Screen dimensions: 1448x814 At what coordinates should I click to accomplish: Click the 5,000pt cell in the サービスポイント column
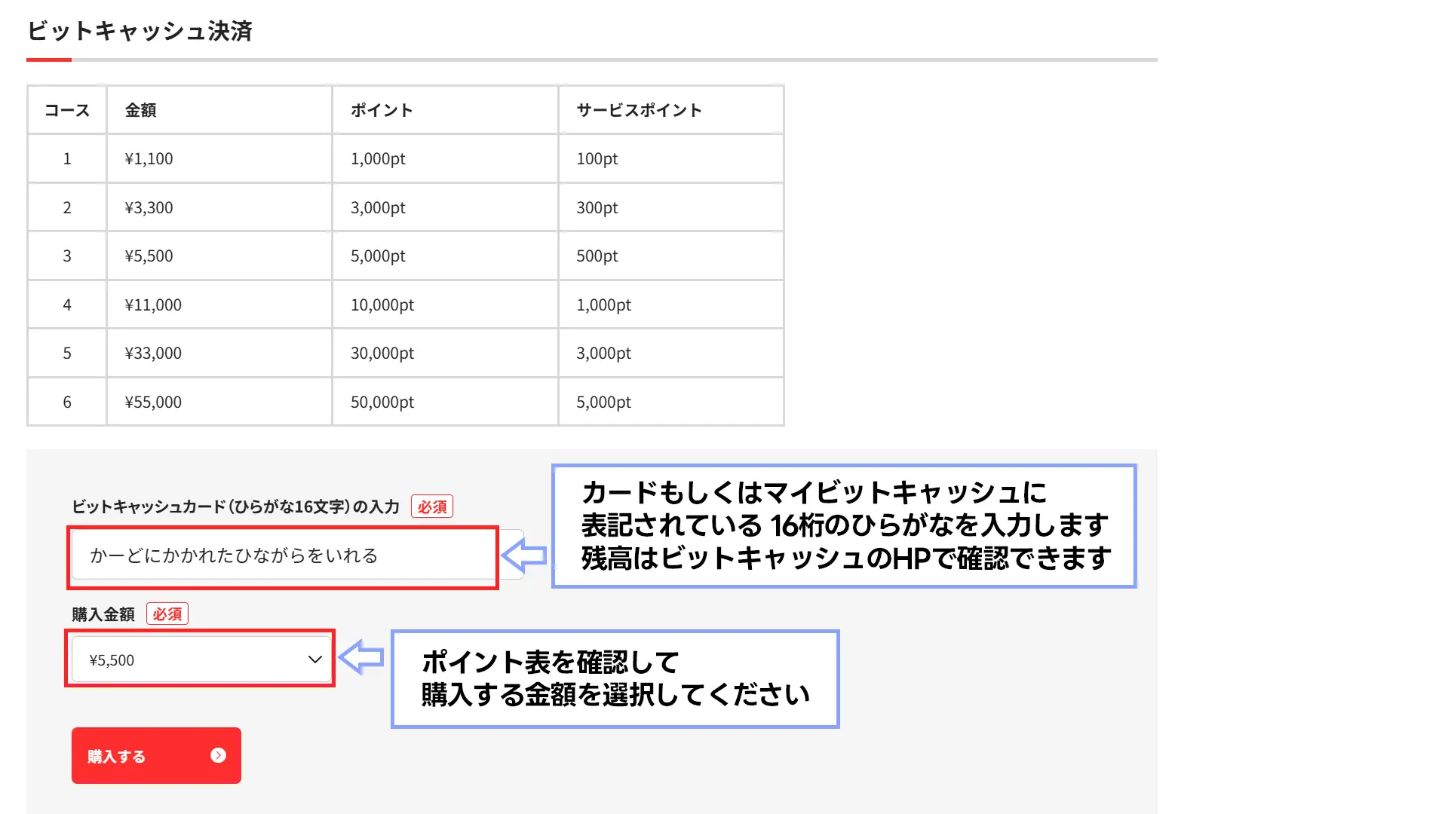671,402
